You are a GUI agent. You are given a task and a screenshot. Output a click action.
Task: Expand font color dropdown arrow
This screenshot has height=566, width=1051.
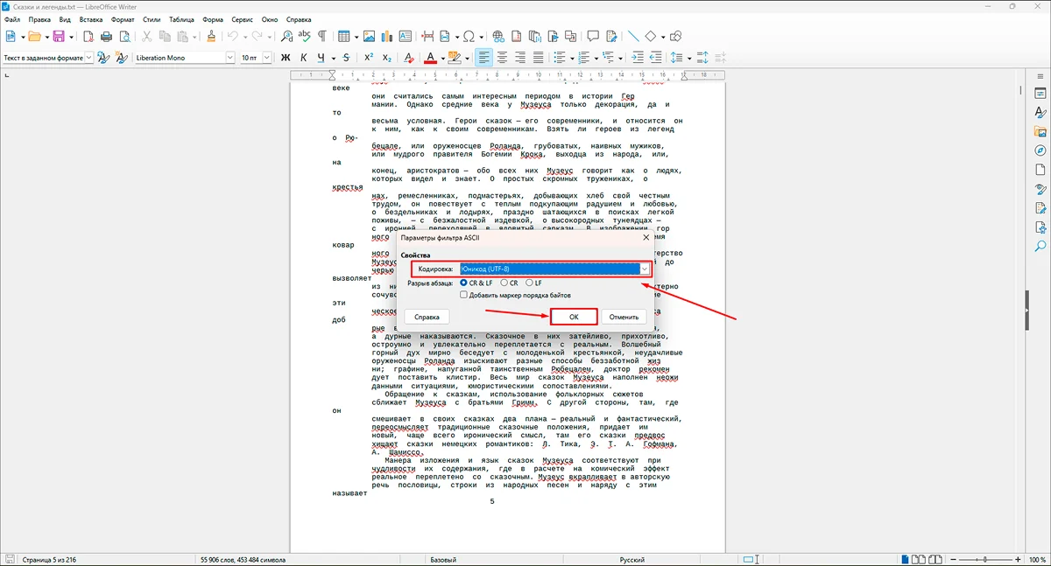(x=441, y=58)
